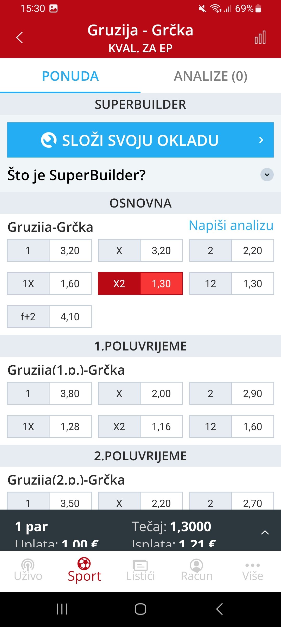Open the Račun account section

pos(197,570)
